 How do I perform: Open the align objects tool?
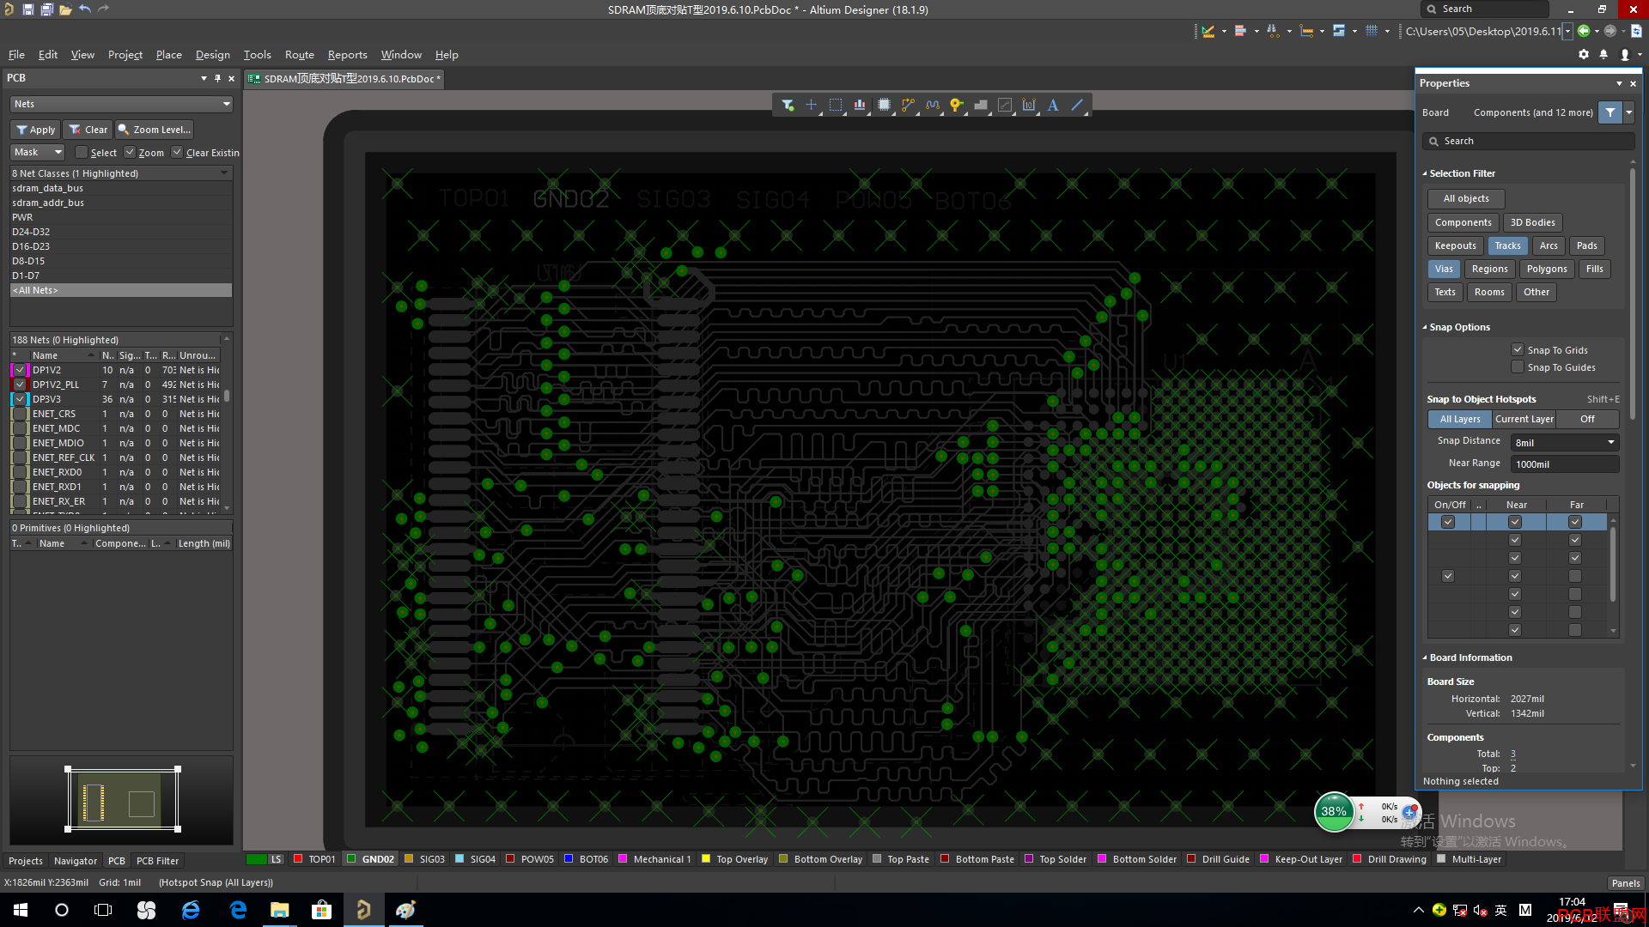(860, 105)
